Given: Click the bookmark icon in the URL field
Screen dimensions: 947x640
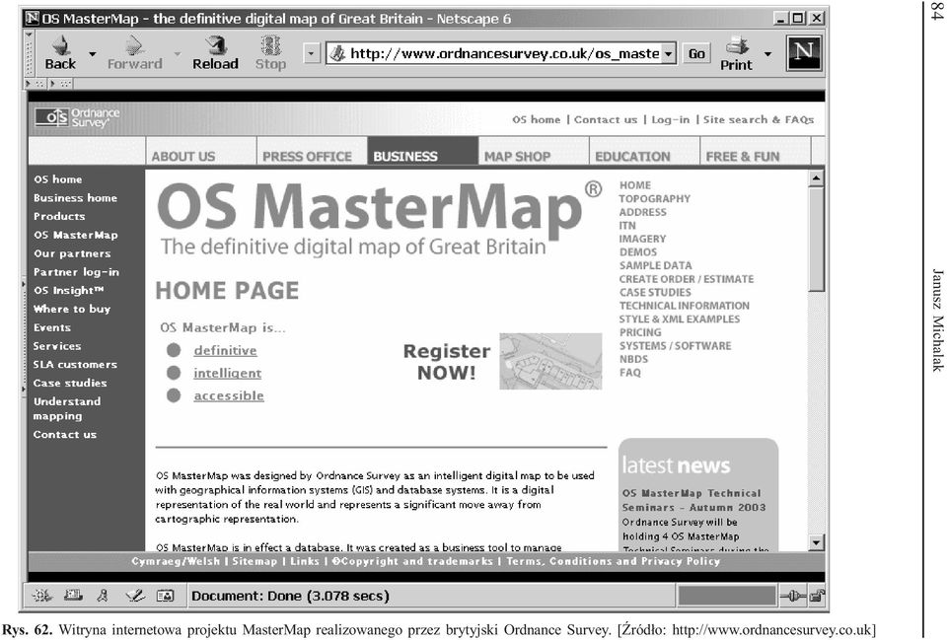Looking at the screenshot, I should [x=338, y=53].
